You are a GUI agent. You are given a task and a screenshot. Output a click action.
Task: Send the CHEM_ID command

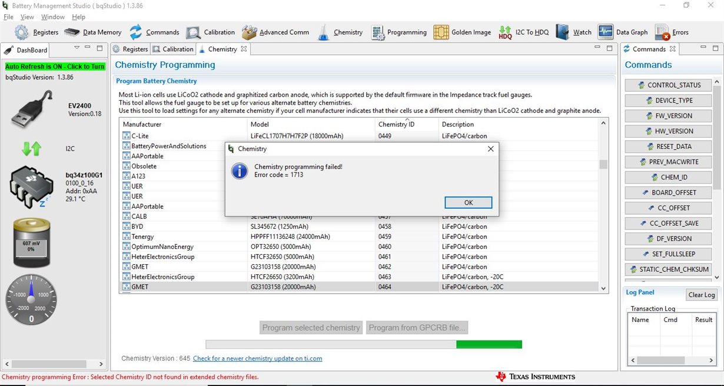click(x=668, y=177)
